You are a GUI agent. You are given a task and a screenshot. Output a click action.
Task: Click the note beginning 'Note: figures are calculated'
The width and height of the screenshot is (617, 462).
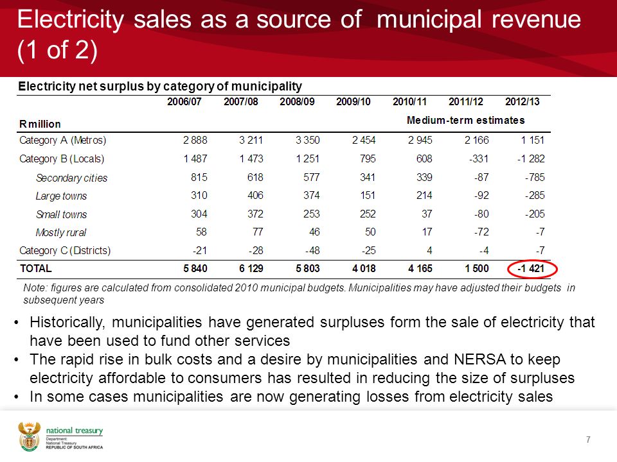point(299,294)
